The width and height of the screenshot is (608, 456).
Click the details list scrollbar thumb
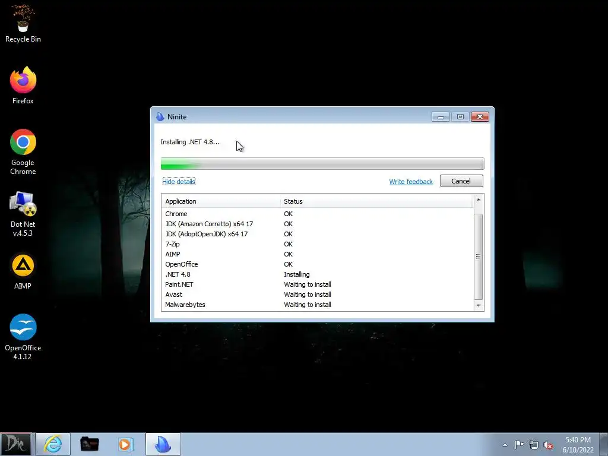pos(478,256)
